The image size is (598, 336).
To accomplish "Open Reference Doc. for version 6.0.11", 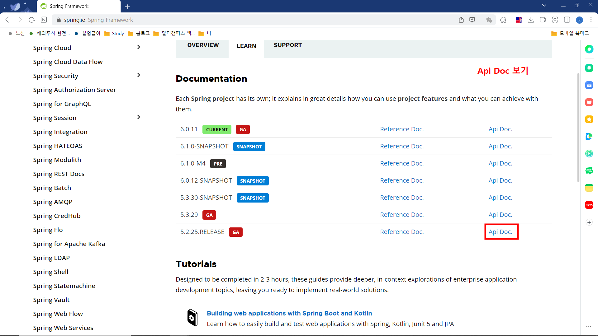I will point(402,129).
